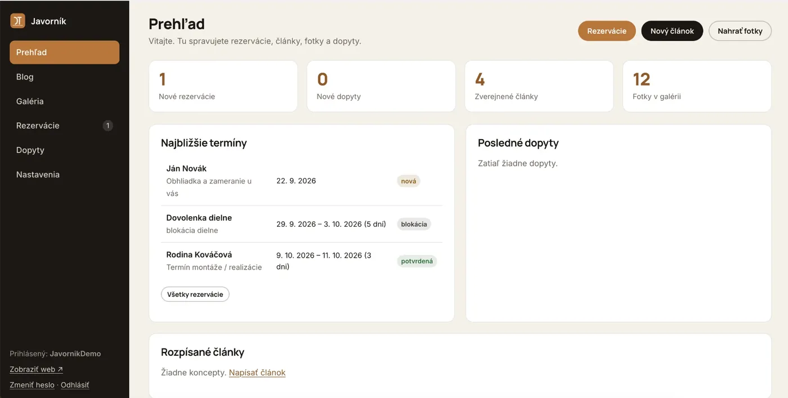Click the 'nová' status badge
Image resolution: width=788 pixels, height=398 pixels.
tap(409, 181)
